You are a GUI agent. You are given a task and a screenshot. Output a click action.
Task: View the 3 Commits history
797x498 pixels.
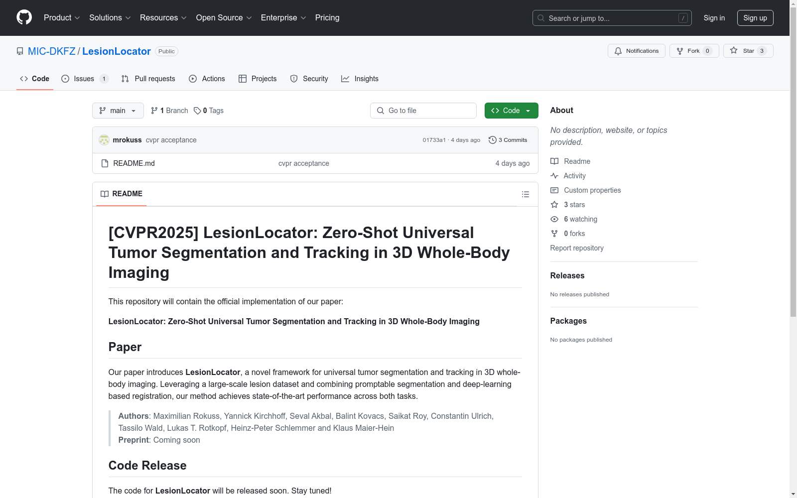tap(508, 140)
